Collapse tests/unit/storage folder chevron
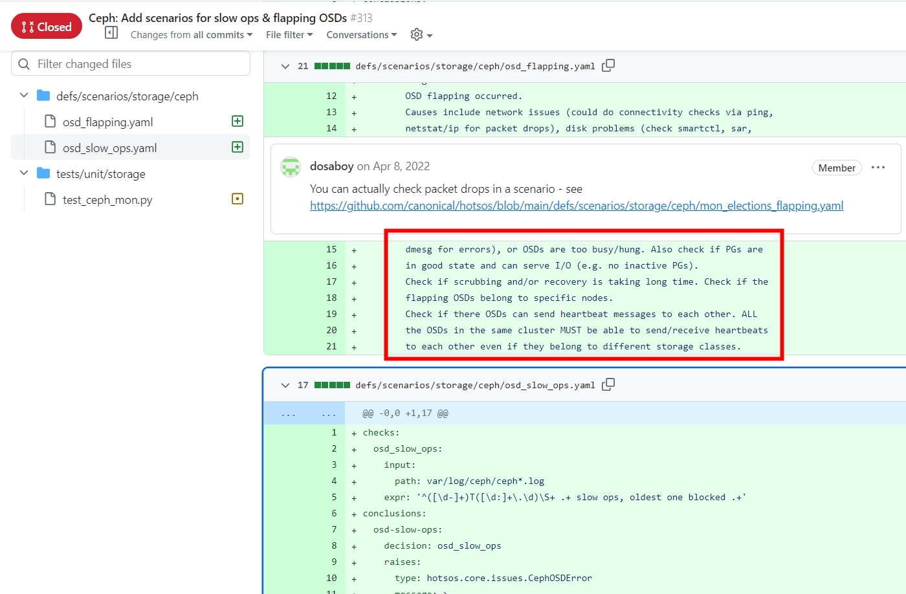The height and width of the screenshot is (594, 906). [24, 173]
